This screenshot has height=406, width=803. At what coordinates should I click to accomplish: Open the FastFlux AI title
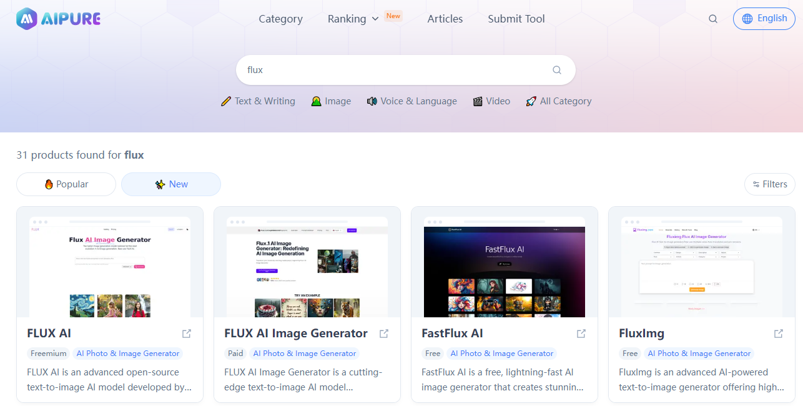tap(453, 334)
